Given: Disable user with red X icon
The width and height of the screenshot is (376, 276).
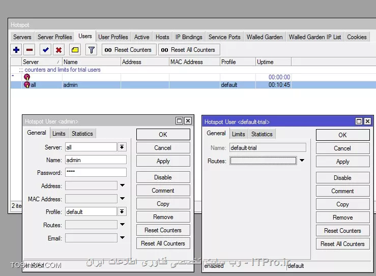Looking at the screenshot, I should pyautogui.click(x=59, y=50).
